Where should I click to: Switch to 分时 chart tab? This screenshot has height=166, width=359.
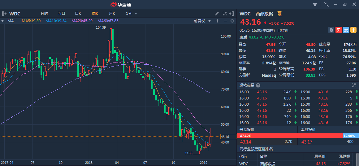pos(44,14)
